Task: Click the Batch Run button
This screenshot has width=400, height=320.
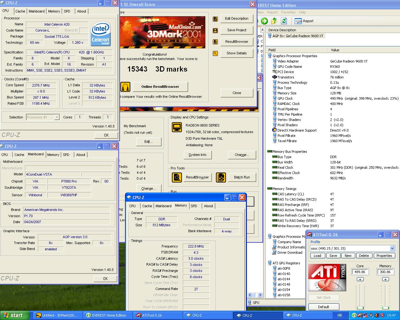Action: 242,177
